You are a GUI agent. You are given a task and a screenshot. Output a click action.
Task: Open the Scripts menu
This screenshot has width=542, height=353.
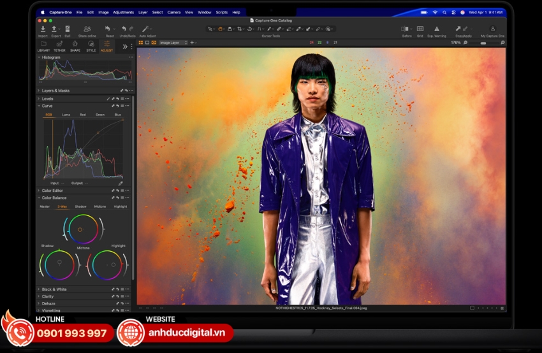221,12
